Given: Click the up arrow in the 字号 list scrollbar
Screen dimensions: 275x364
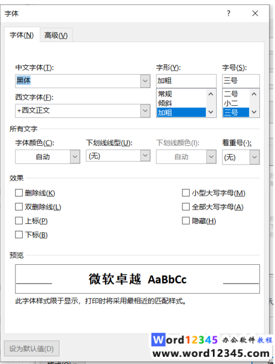Looking at the screenshot, I should pos(254,94).
